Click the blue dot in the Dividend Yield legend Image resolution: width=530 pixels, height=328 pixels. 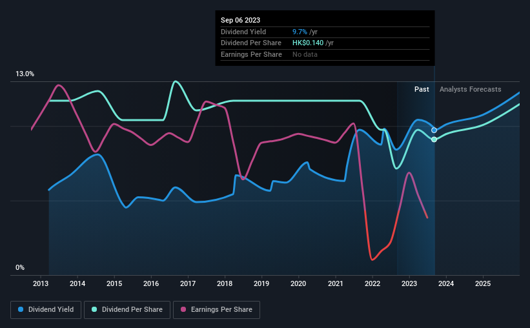[x=21, y=309]
